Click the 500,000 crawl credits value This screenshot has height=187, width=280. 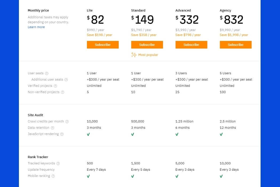(x=138, y=121)
